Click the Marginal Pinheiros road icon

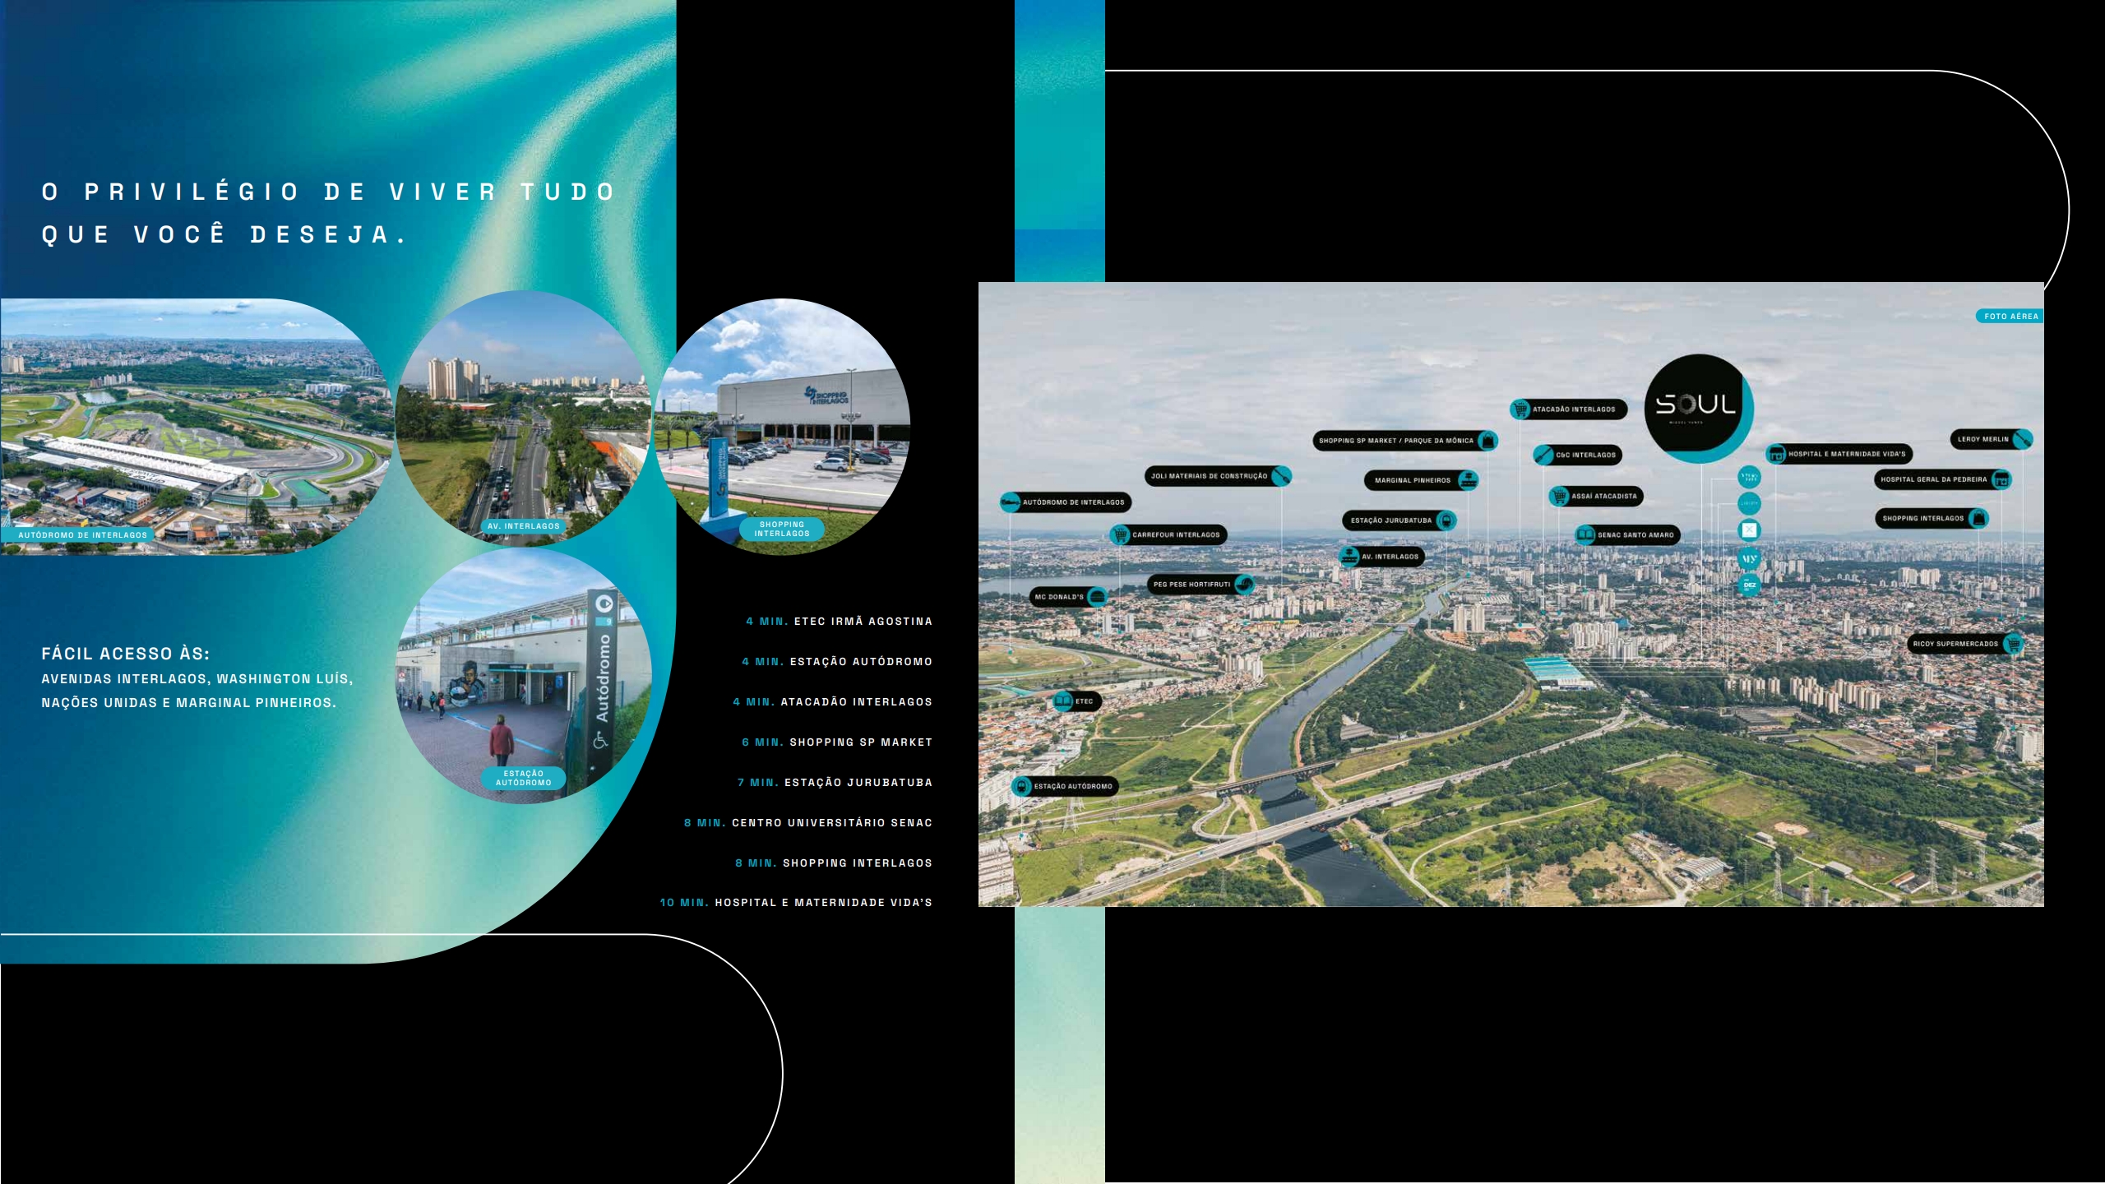click(x=1468, y=480)
